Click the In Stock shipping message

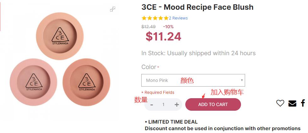pos(198,53)
